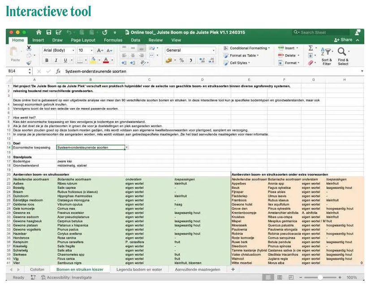Click the Decrease Decimal button
This screenshot has height=287, width=371.
point(211,61)
